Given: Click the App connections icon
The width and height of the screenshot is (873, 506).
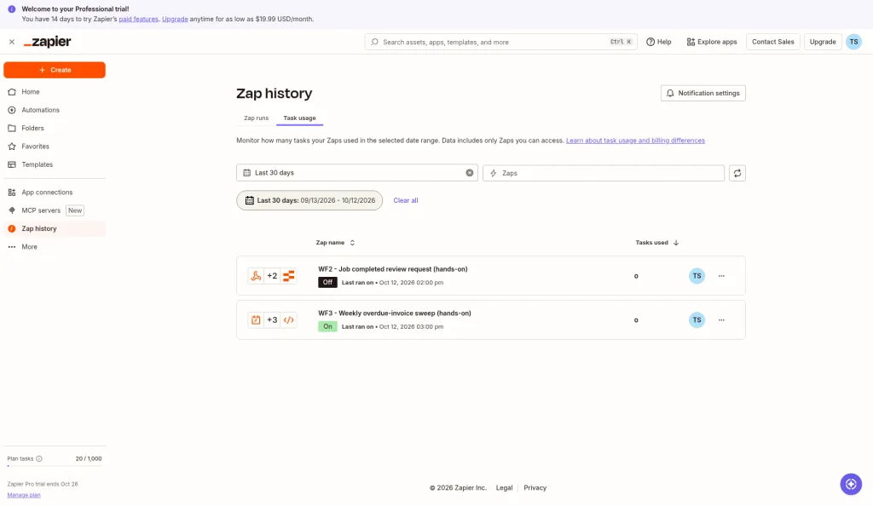Looking at the screenshot, I should click(x=12, y=193).
